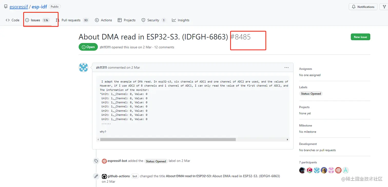Click the 'why?' line in the code block
The height and width of the screenshot is (187, 388).
103,132
